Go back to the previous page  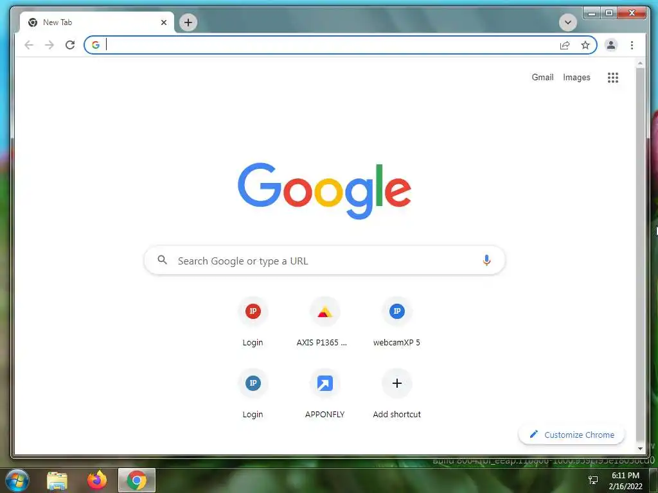pos(28,45)
